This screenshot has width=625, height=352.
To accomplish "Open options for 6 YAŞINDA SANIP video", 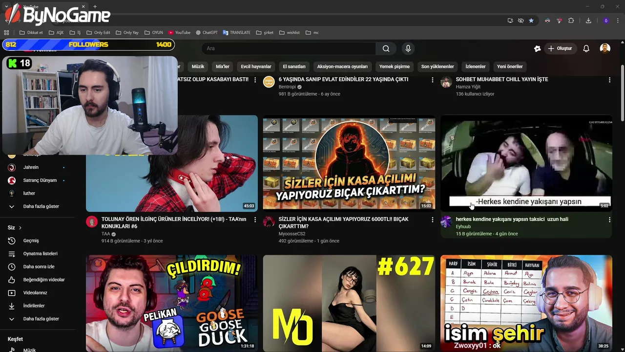I will [432, 80].
